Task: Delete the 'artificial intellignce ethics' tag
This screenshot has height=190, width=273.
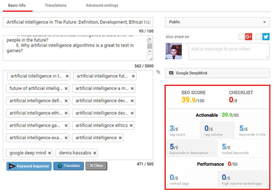Action: click(131, 125)
